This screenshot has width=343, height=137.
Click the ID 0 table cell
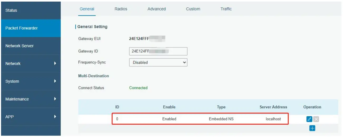117,119
